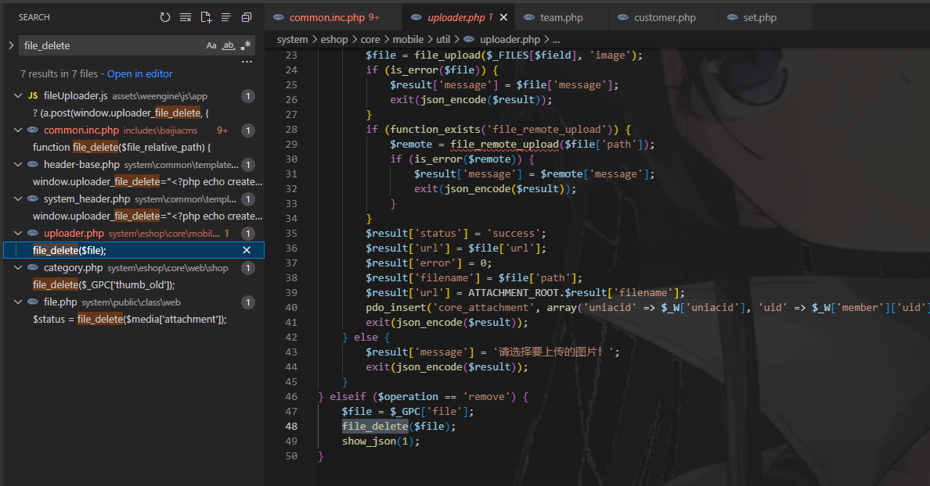The image size is (930, 486).
Task: Click the 'Open in editor' link
Action: [139, 74]
